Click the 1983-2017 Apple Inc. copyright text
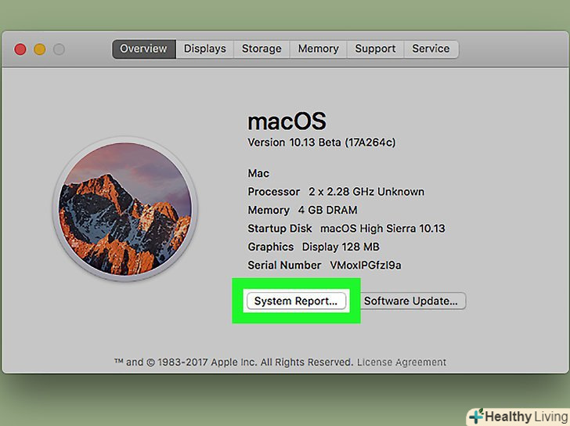 [x=233, y=363]
